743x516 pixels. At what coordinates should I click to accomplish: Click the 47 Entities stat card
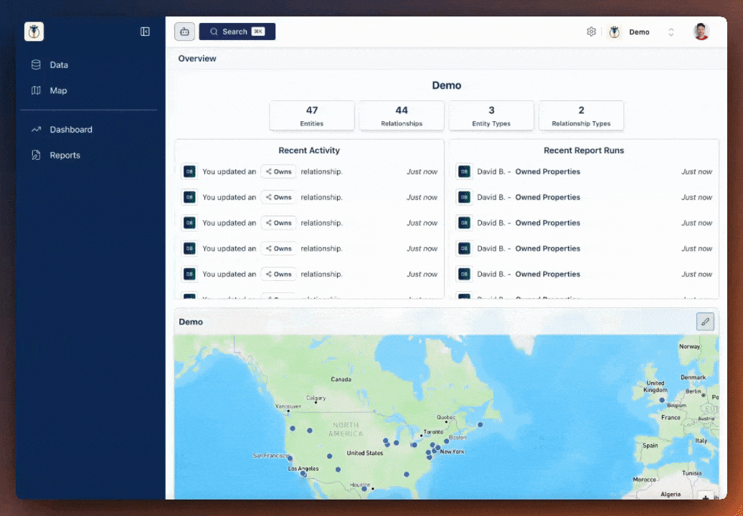312,115
